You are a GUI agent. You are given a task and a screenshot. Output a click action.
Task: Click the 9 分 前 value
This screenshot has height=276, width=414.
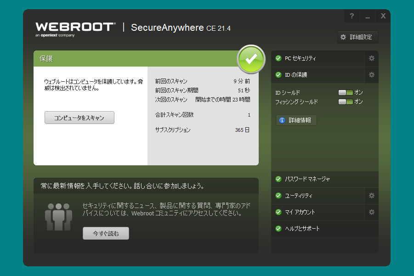point(242,81)
